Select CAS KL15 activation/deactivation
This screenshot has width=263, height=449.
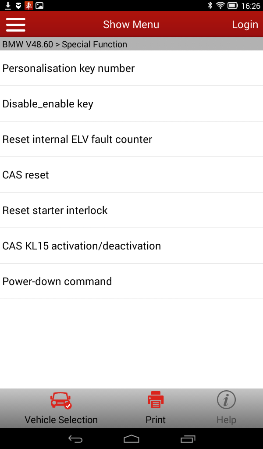pos(131,246)
